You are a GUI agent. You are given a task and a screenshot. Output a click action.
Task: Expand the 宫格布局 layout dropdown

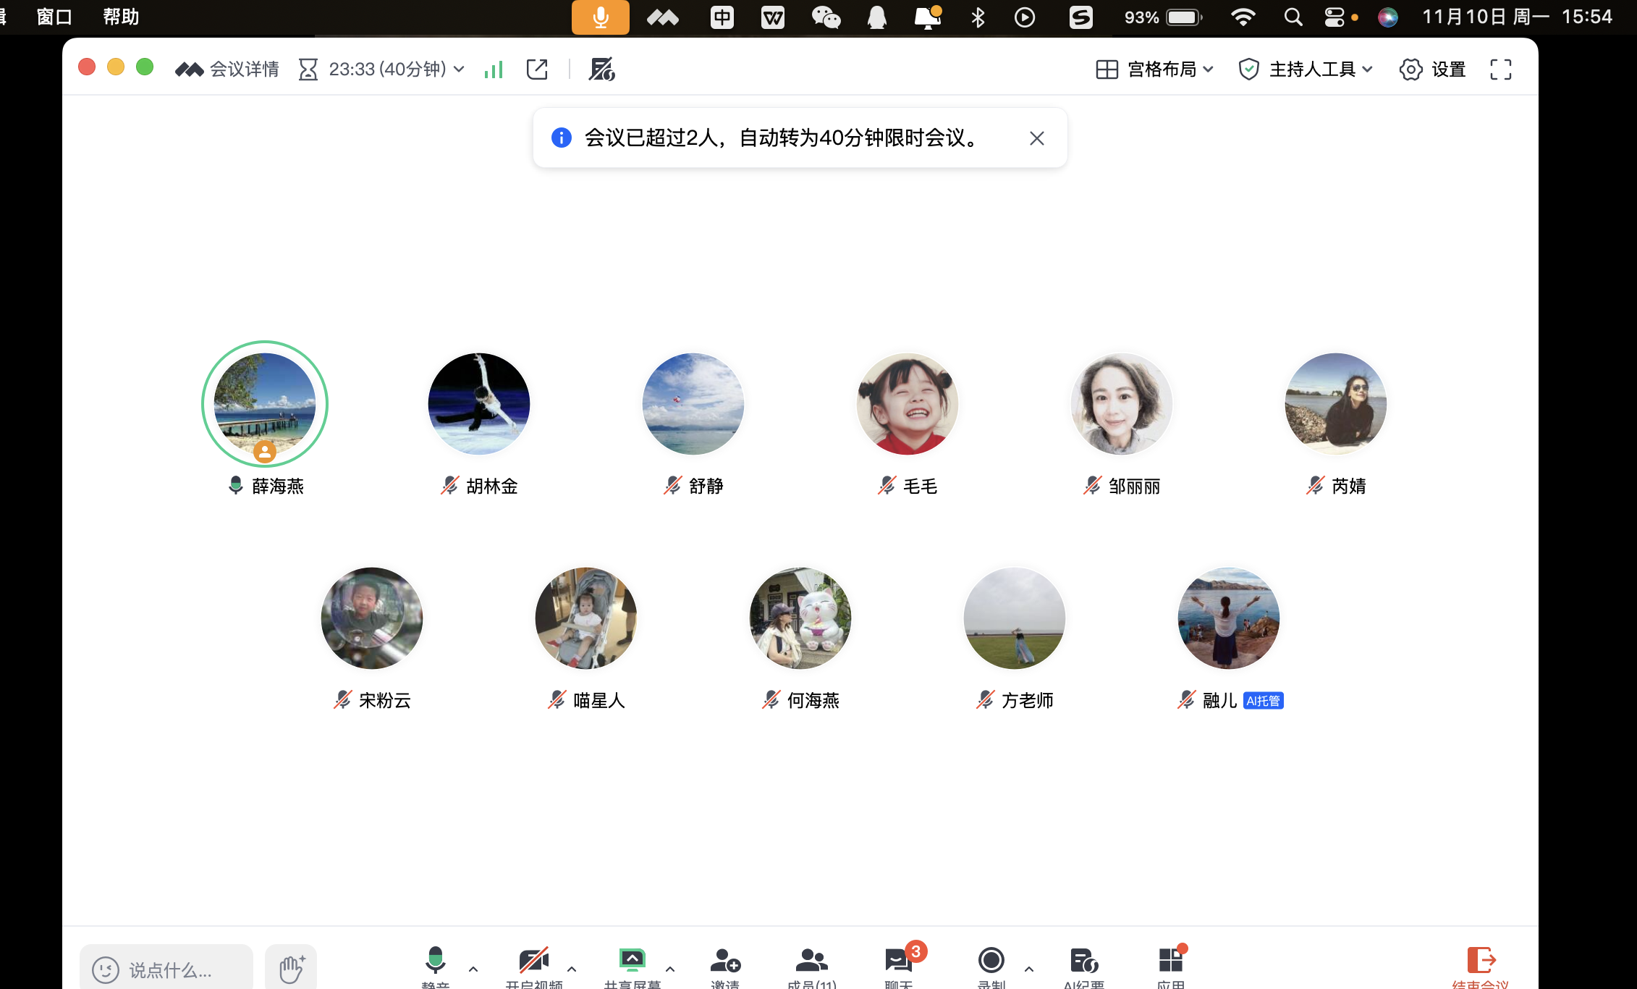click(1154, 69)
